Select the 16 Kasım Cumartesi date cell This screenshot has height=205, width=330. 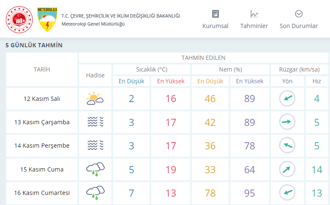click(42, 193)
